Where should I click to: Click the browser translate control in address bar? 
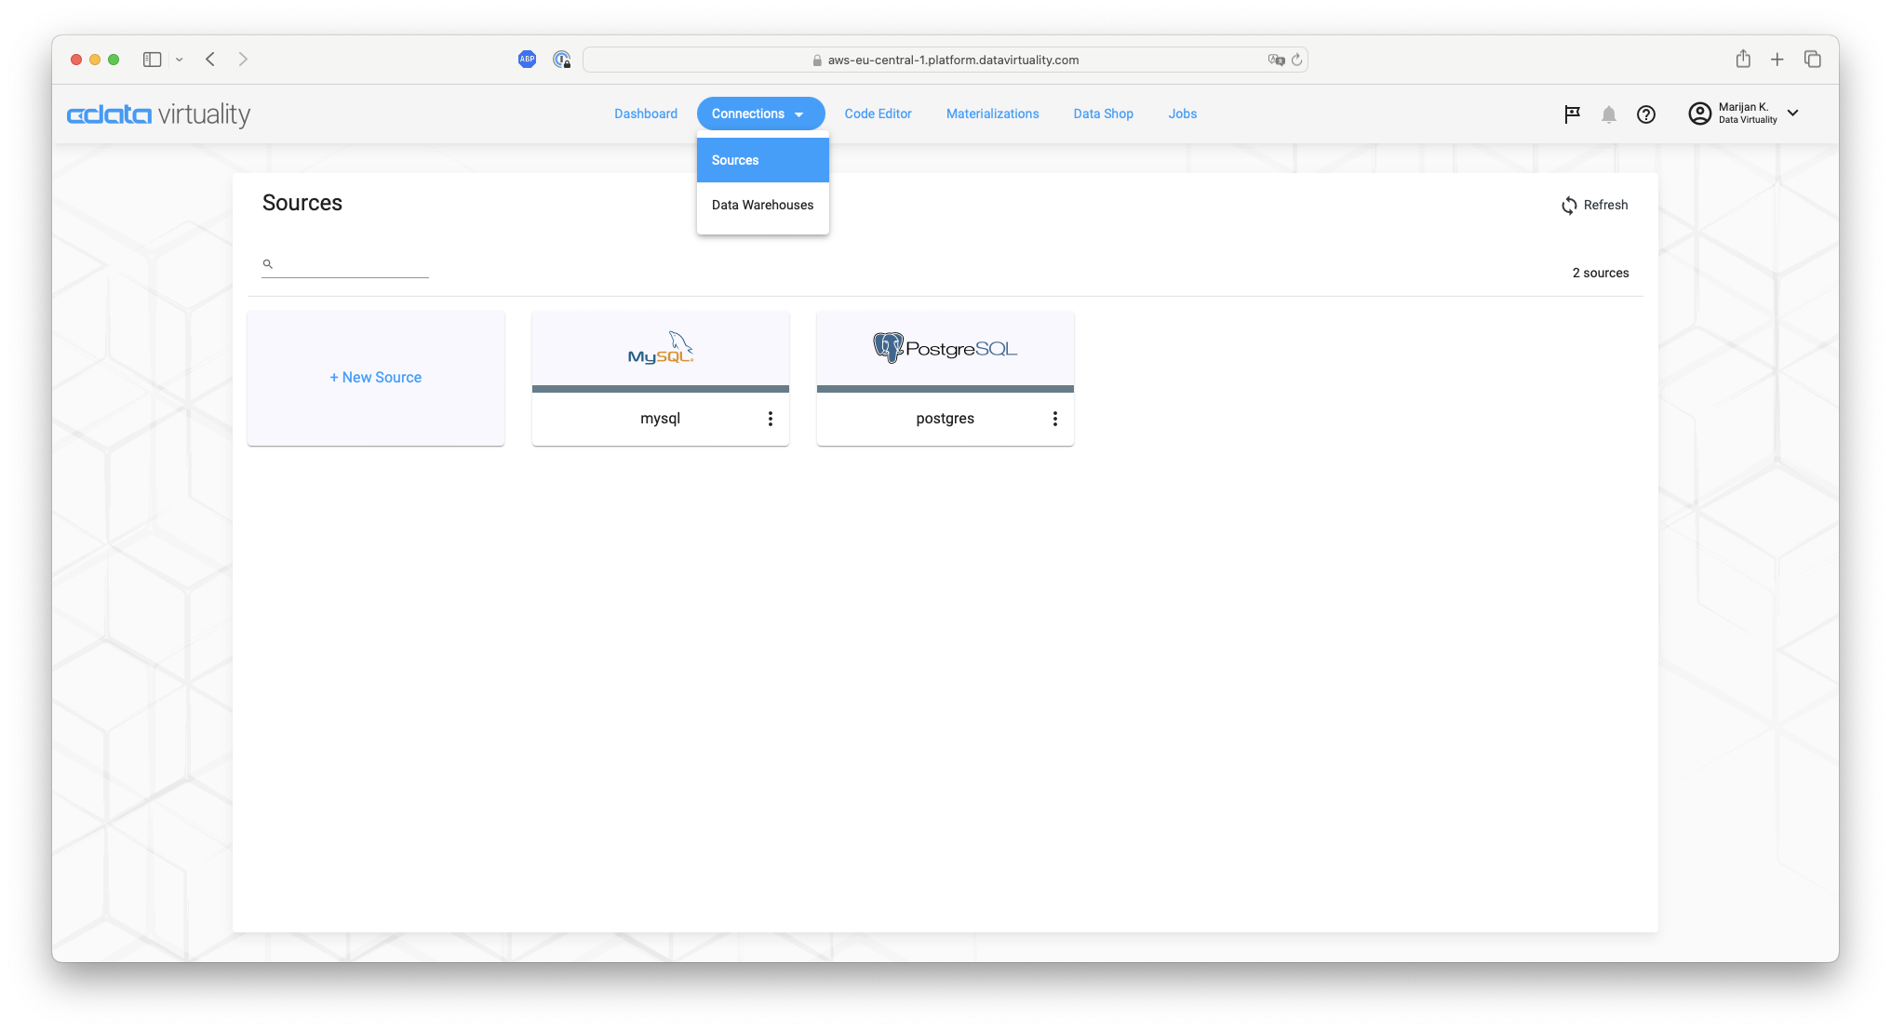(x=1277, y=60)
